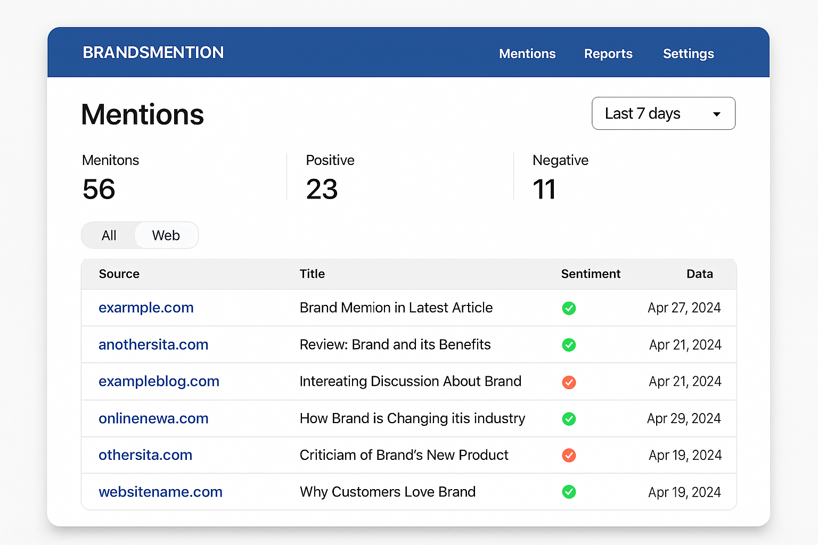Switch the filter to All mentions
The image size is (818, 545).
click(109, 235)
